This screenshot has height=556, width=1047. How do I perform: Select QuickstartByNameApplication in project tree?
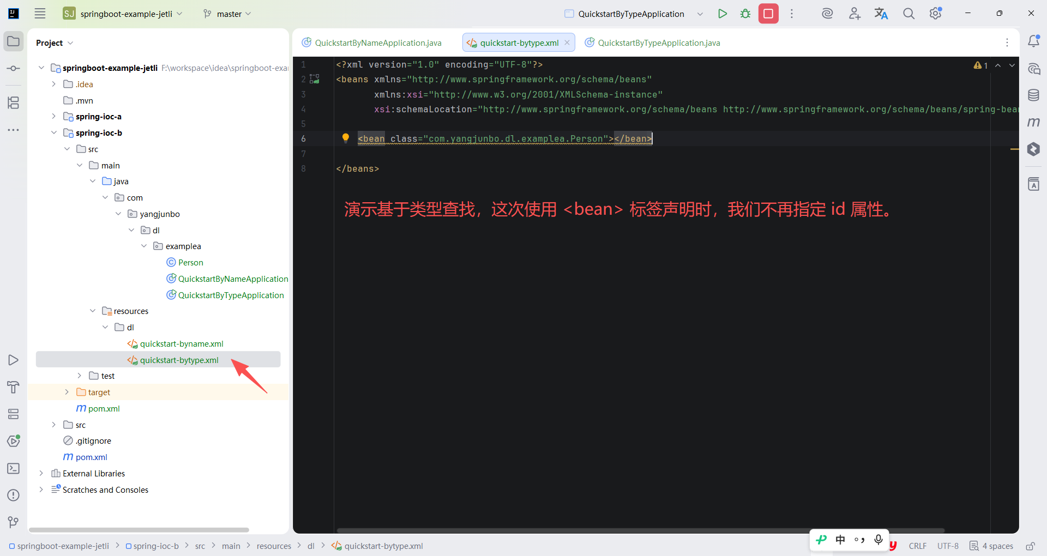coord(227,279)
